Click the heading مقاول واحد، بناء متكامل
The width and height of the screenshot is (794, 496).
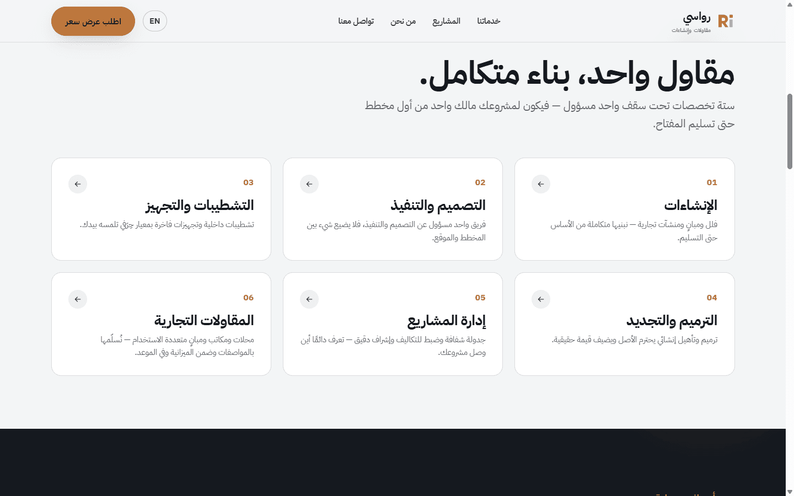[x=577, y=74]
